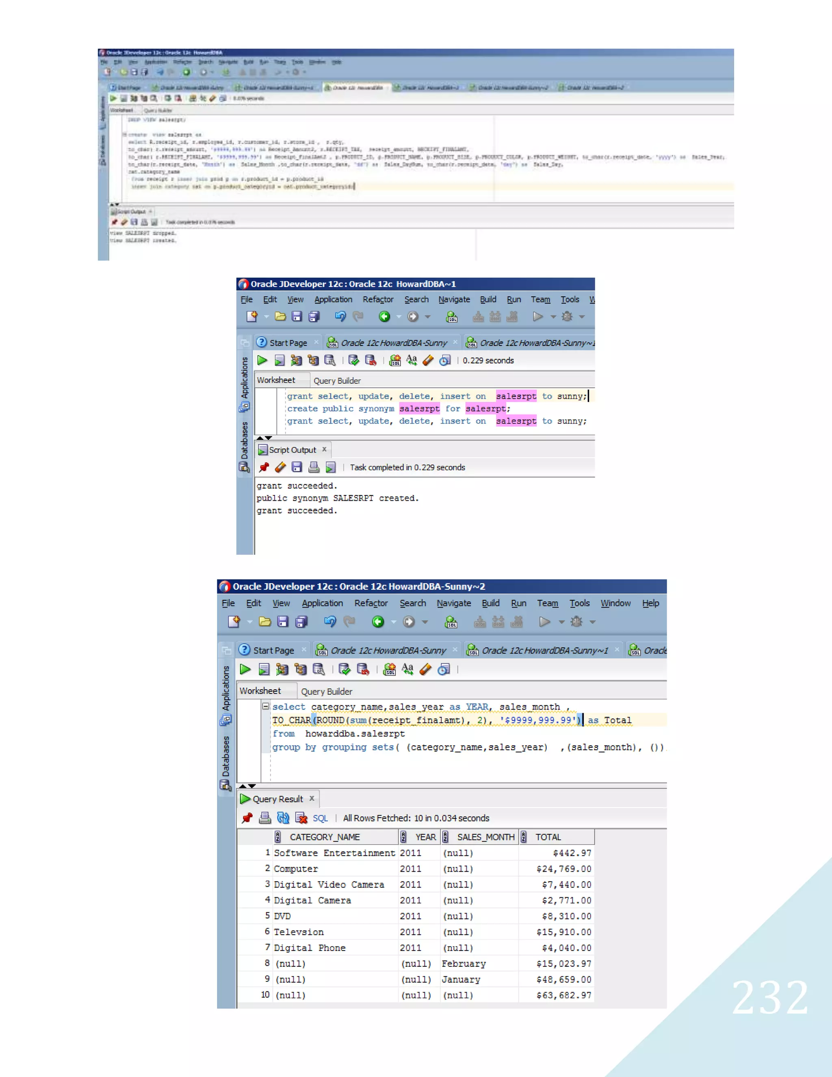Click Clear eraser icon in HowardDBA~1 worksheet toolbar
The width and height of the screenshot is (832, 1077).
pyautogui.click(x=428, y=360)
